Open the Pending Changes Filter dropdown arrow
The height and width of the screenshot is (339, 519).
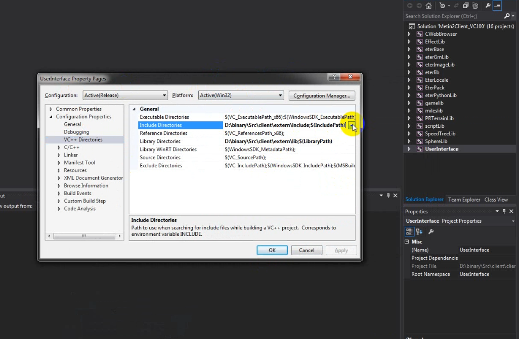tap(449, 6)
